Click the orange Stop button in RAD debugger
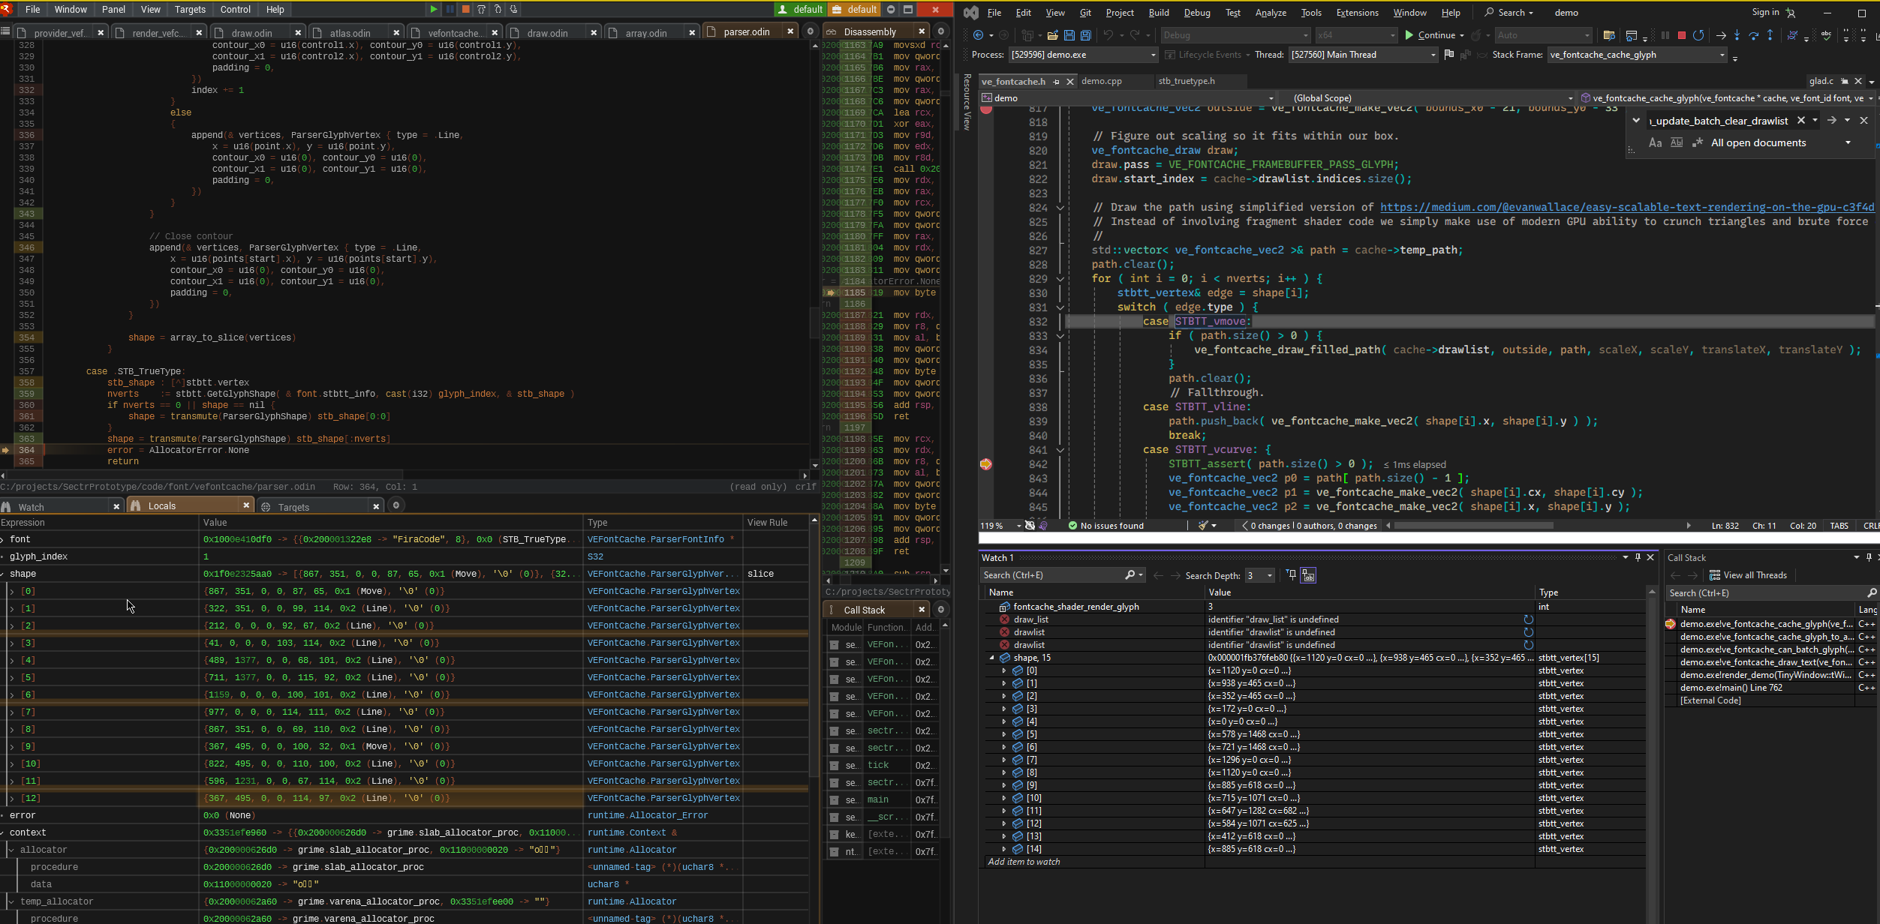 coord(465,9)
